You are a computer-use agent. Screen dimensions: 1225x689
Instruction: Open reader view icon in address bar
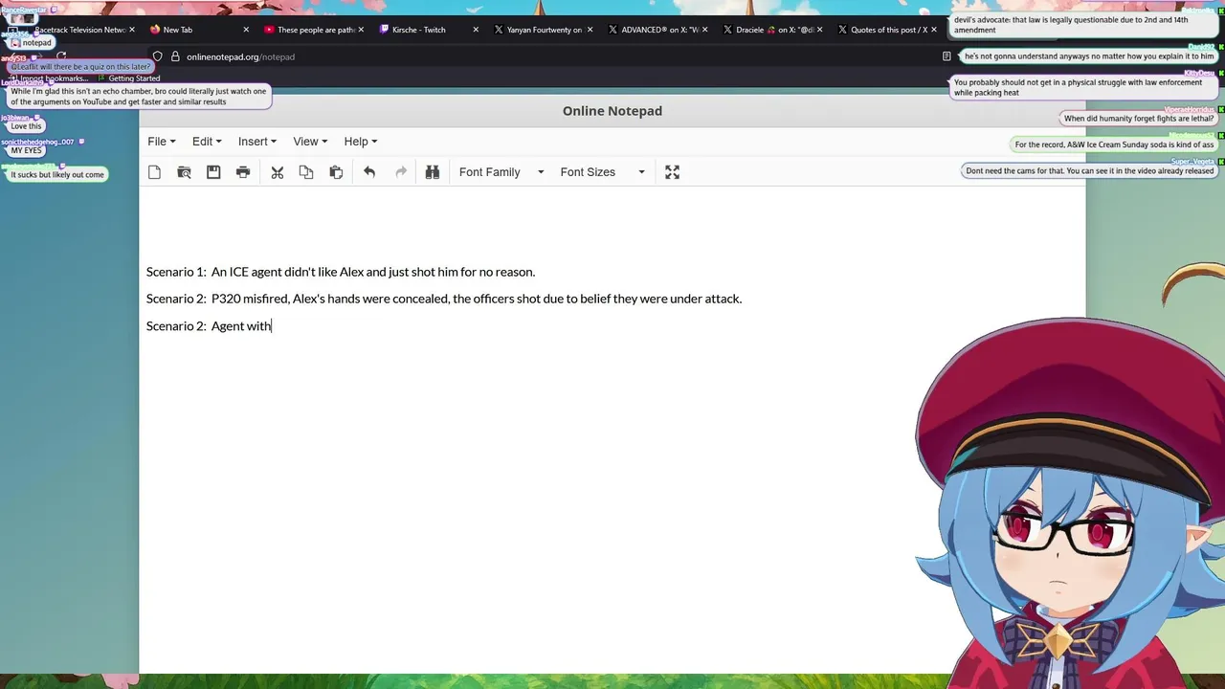pyautogui.click(x=947, y=56)
